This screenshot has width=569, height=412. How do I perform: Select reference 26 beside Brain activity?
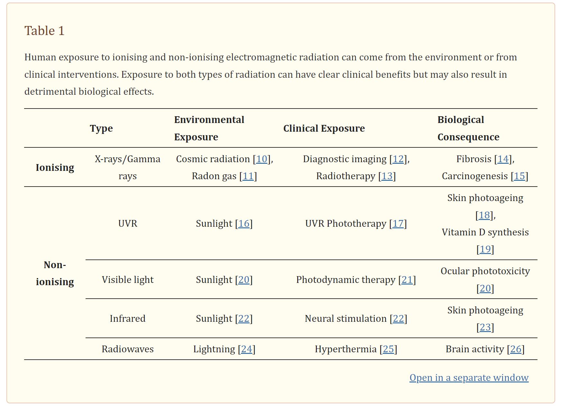pos(516,349)
